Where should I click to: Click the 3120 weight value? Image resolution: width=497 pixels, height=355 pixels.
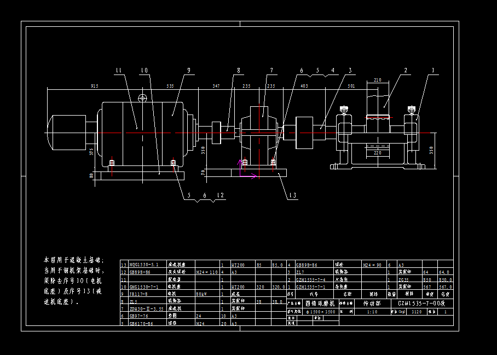(417, 312)
